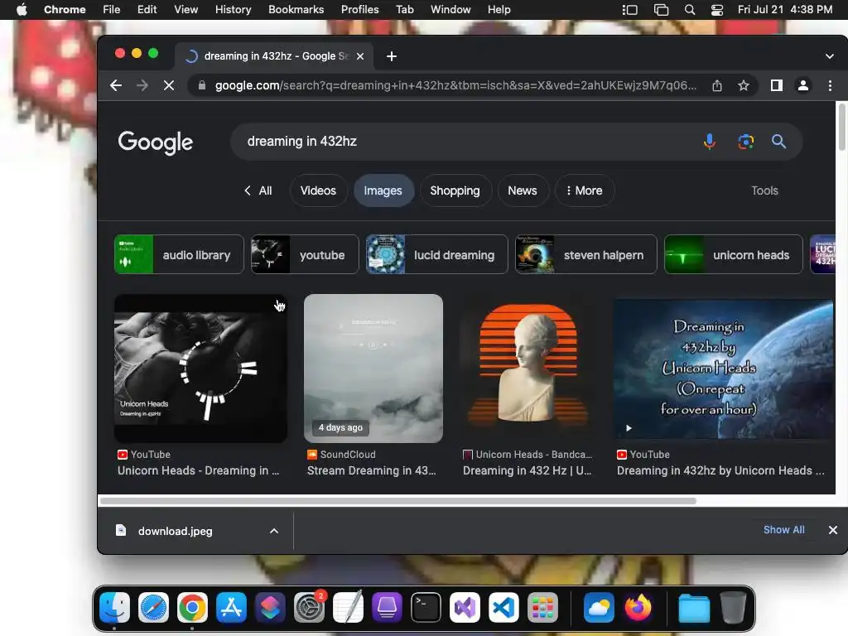The image size is (848, 636).
Task: Open the Bandcamp statue bust thumbnail
Action: [528, 369]
